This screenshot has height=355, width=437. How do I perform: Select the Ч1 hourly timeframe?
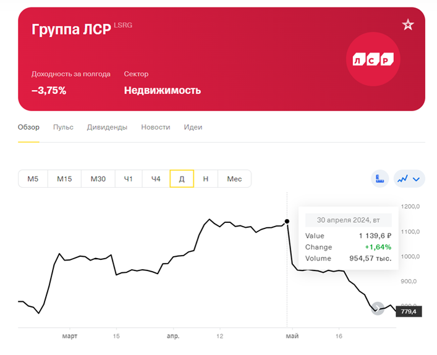[129, 179]
